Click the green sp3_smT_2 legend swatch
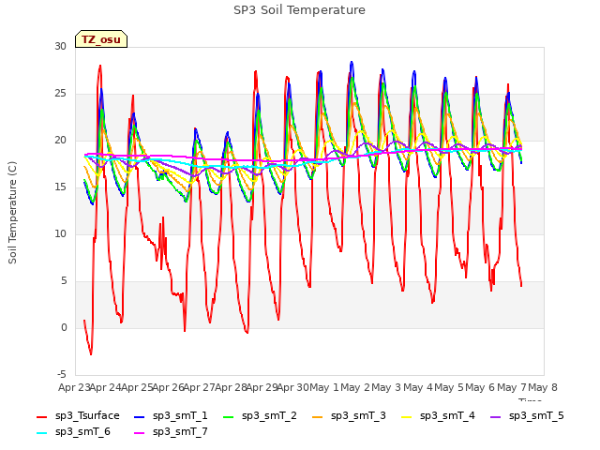Viewport: 600px width, 450px height. (x=229, y=416)
